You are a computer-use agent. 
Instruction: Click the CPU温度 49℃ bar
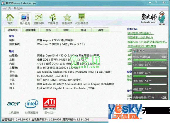point(150,68)
